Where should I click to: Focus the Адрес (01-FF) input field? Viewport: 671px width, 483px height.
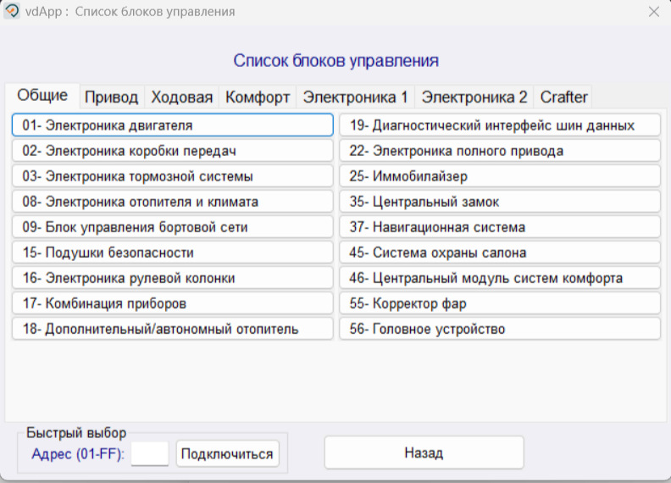click(150, 453)
